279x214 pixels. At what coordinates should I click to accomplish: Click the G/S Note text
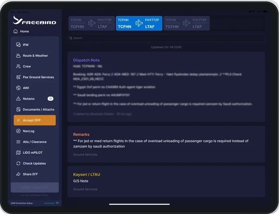[81, 181]
